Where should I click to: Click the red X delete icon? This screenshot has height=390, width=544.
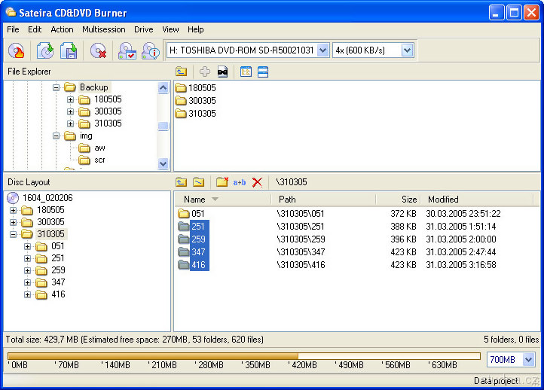click(258, 182)
